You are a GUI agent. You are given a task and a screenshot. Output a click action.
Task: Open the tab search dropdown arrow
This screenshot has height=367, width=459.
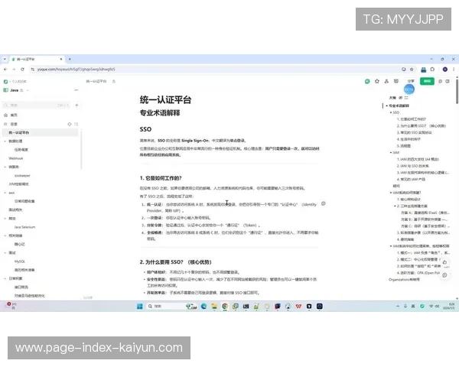click(5, 59)
